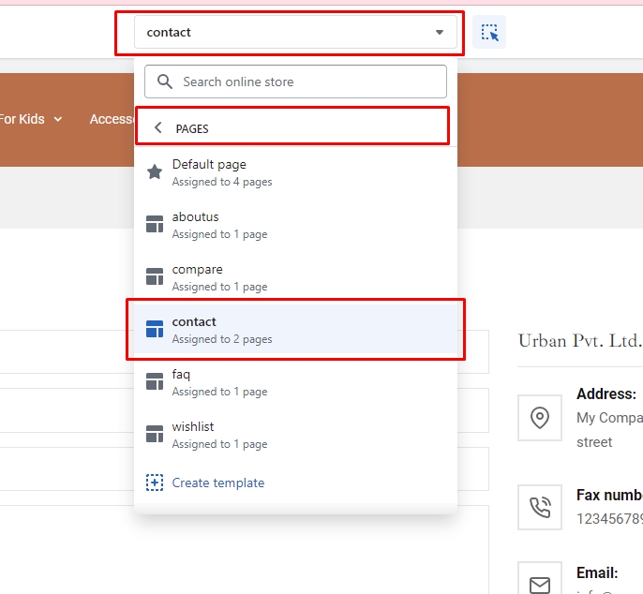
Task: Expand the For Kids menu
Action: click(x=31, y=119)
